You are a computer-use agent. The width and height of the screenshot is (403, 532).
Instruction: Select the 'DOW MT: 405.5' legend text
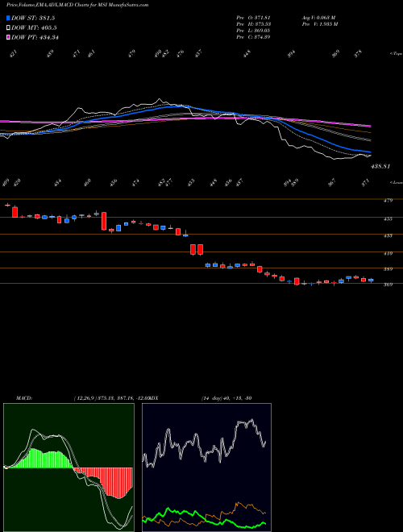34,28
